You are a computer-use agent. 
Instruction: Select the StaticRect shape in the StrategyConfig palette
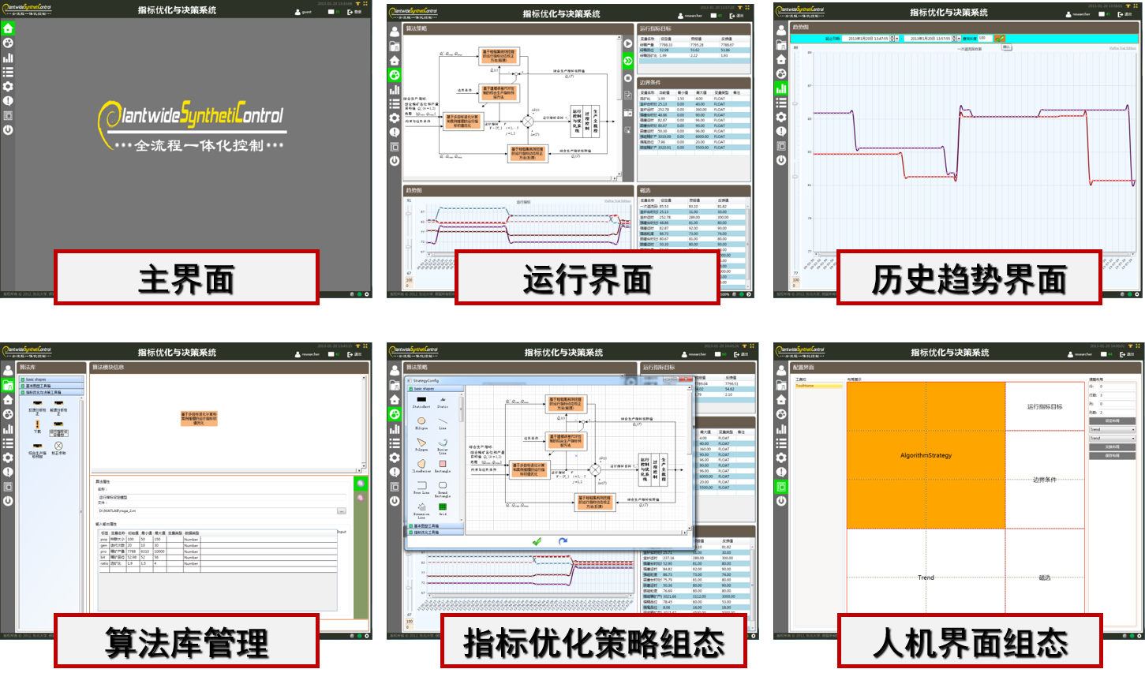click(421, 400)
